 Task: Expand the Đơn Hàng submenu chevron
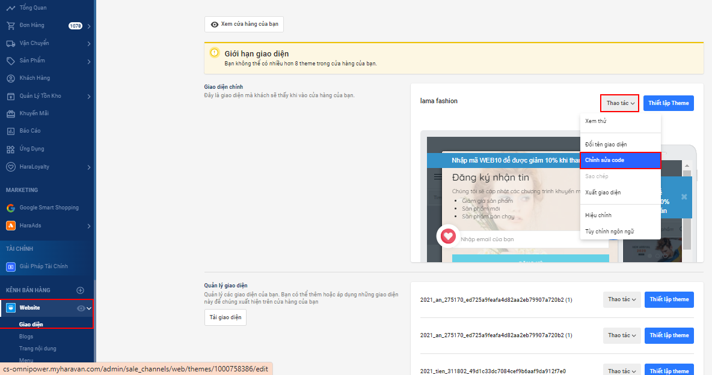89,26
